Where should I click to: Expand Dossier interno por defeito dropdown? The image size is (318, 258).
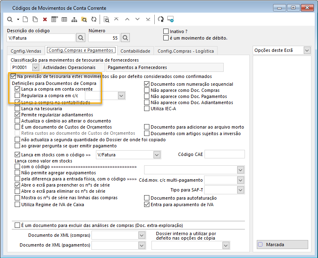(x=226, y=245)
